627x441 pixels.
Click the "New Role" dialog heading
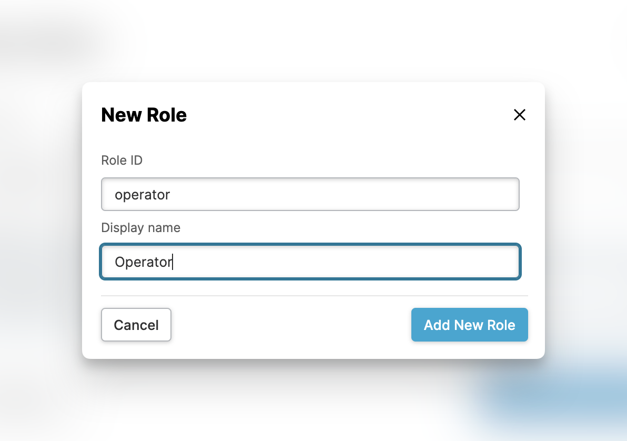point(144,115)
